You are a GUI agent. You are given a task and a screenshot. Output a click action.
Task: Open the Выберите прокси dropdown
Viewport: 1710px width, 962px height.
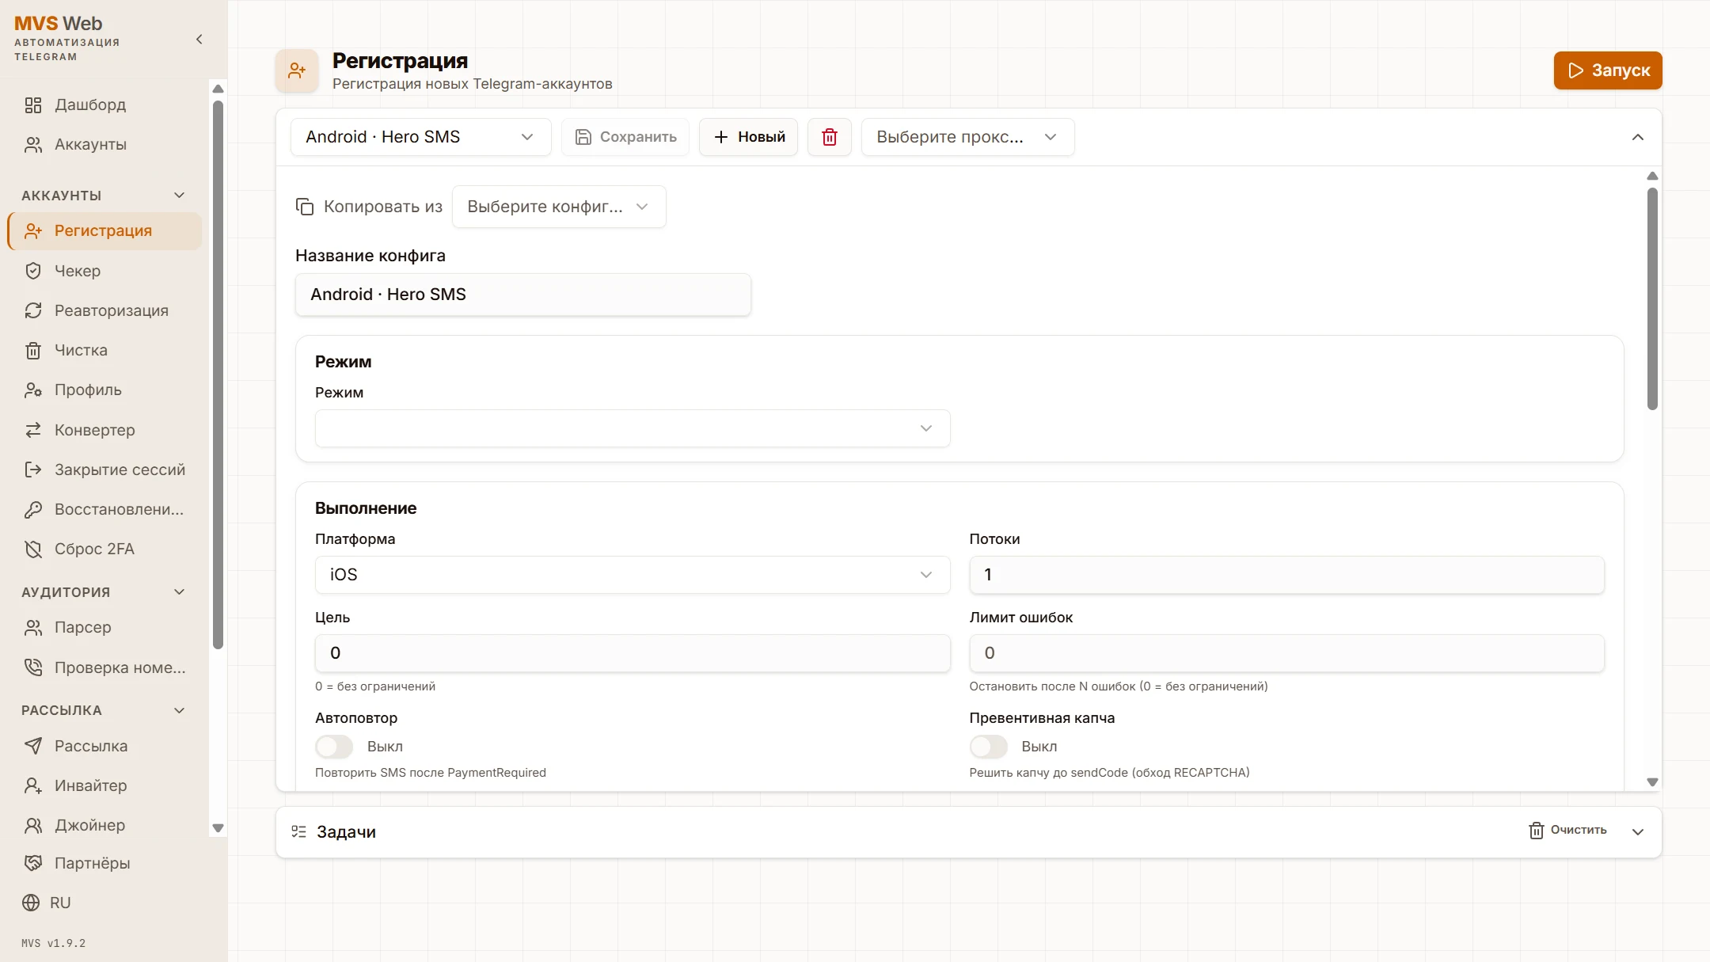(967, 137)
